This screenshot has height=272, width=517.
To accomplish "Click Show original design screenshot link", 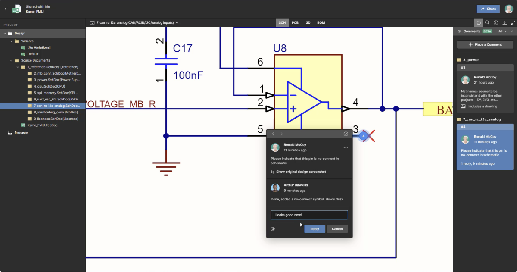I will [301, 172].
